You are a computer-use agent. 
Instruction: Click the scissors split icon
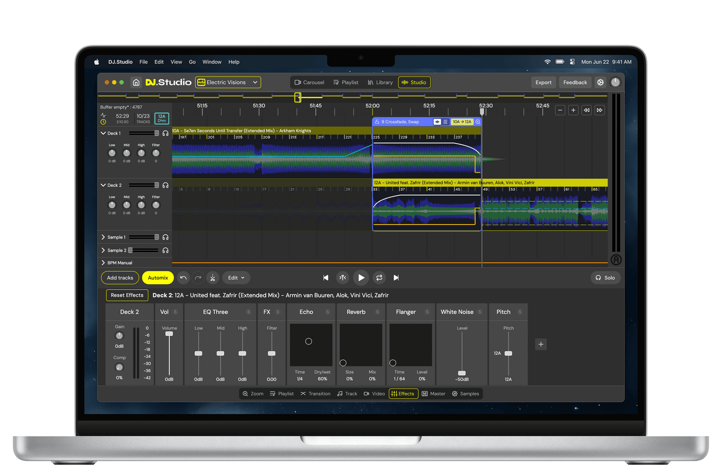(x=213, y=278)
